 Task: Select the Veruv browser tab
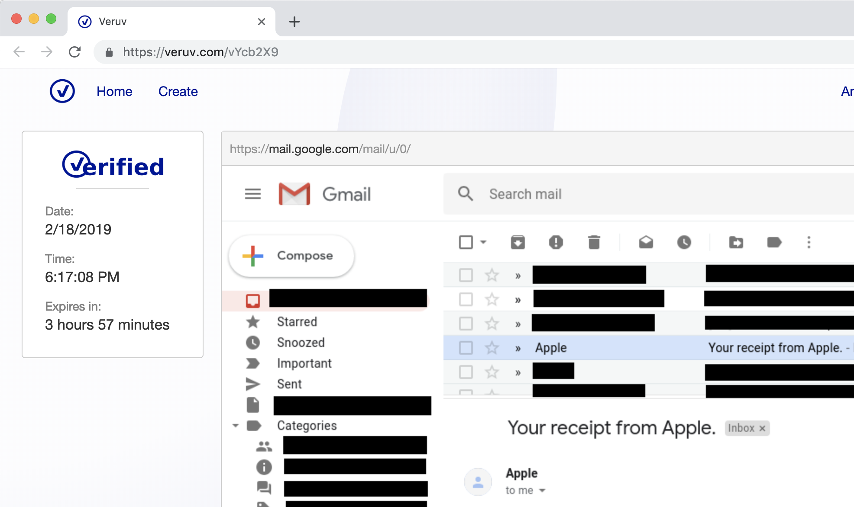point(171,22)
